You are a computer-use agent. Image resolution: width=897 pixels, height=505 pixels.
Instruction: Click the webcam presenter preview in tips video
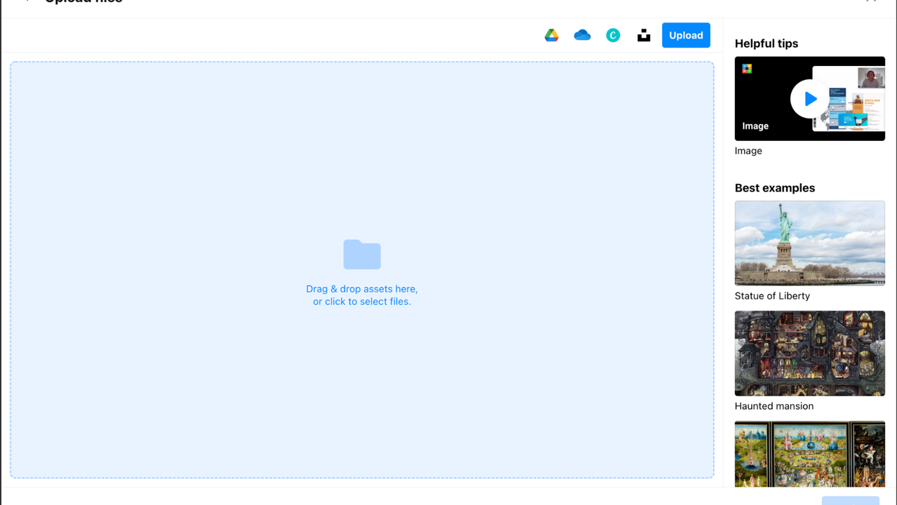[871, 78]
